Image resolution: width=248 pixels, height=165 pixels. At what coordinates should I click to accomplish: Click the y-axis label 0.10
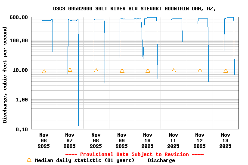point(22,129)
